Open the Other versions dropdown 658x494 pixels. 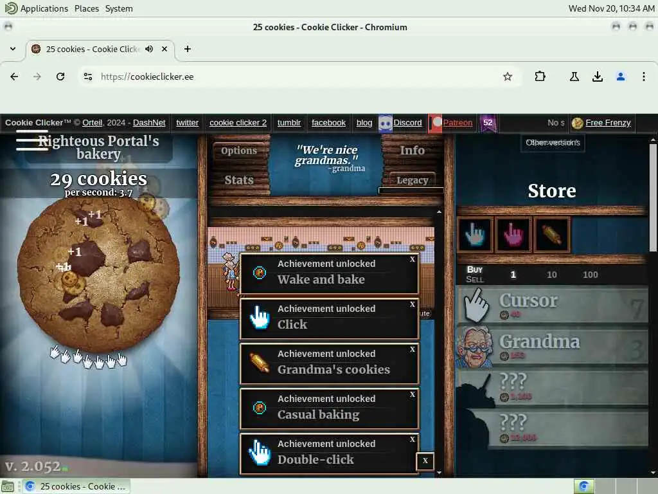[x=553, y=143]
